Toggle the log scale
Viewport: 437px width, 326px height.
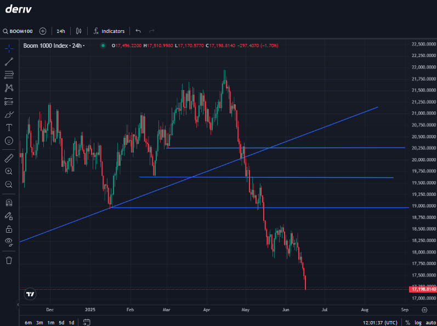pos(418,323)
